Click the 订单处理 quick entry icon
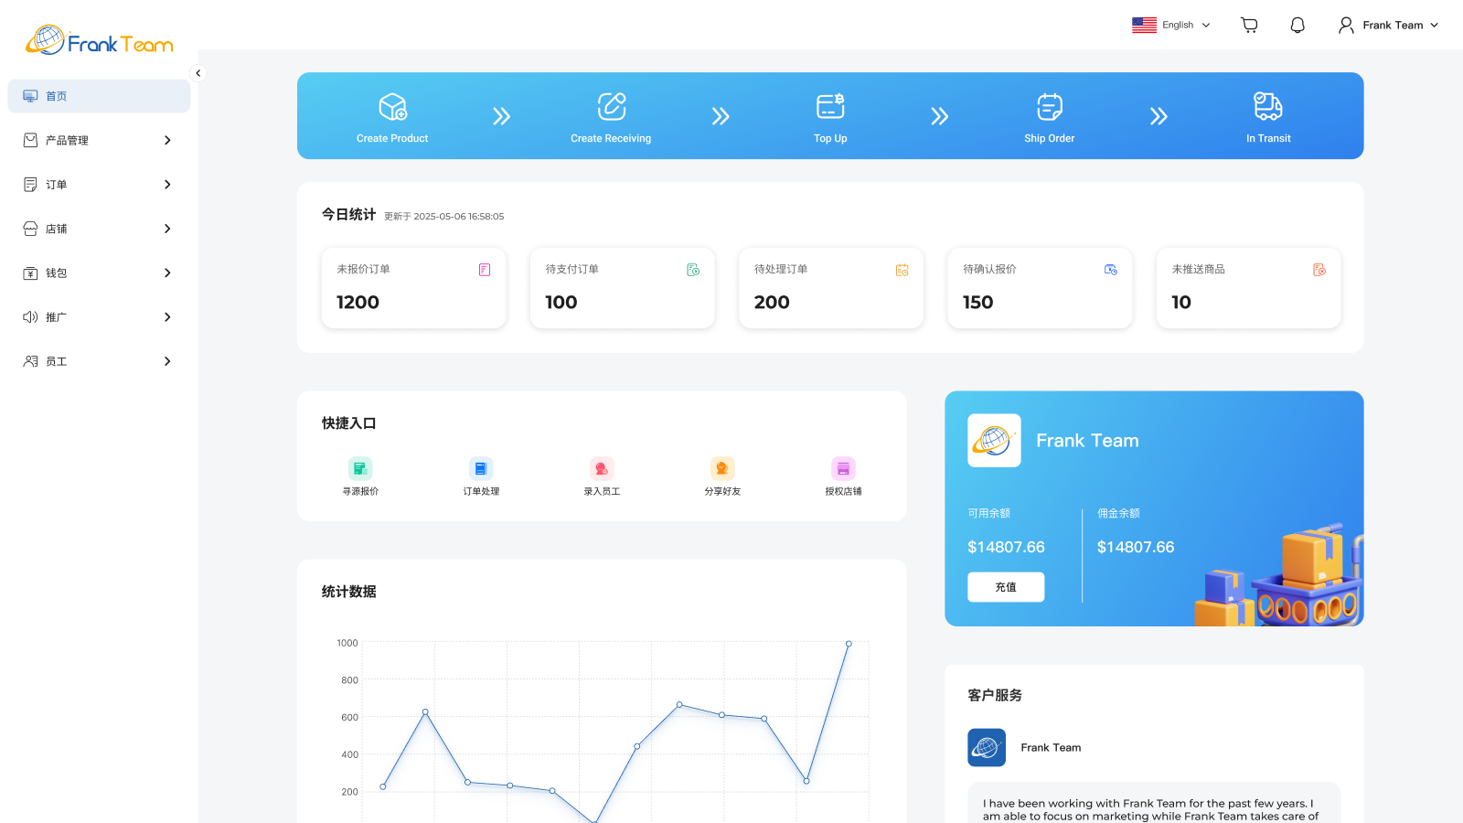 point(480,468)
